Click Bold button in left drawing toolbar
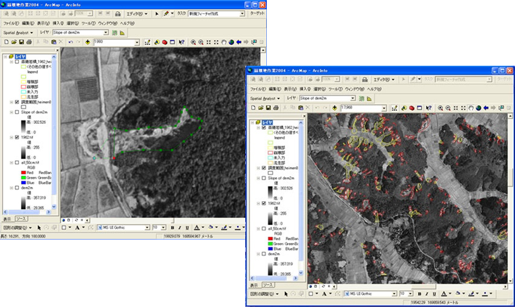This screenshot has height=307, width=515. [172, 227]
